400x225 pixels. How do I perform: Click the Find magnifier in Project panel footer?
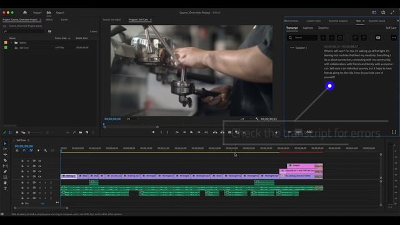point(74,132)
